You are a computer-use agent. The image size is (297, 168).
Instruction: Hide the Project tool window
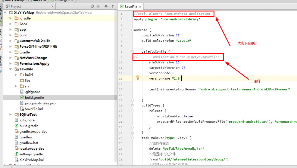pos(113,6)
